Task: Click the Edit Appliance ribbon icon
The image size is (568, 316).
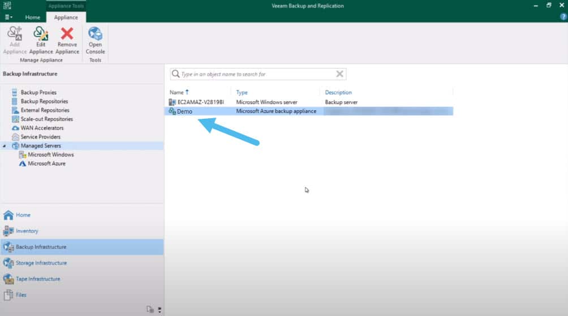Action: pos(41,34)
